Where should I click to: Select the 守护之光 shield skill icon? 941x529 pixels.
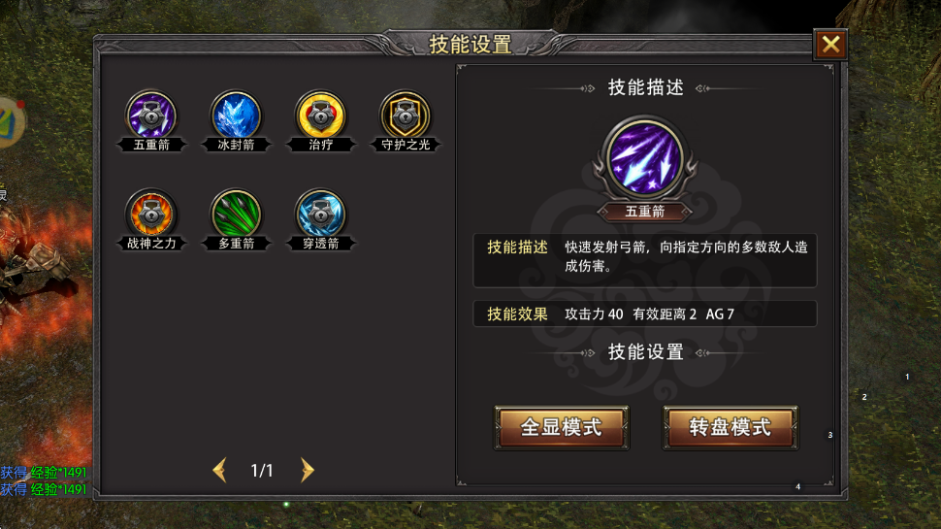point(406,116)
